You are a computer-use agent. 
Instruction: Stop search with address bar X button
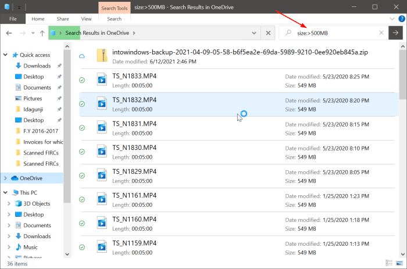268,33
